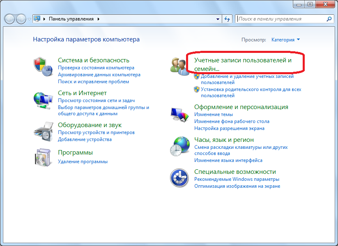Click the Hardware and Sound printer icon
The image size is (338, 246).
pyautogui.click(x=43, y=131)
